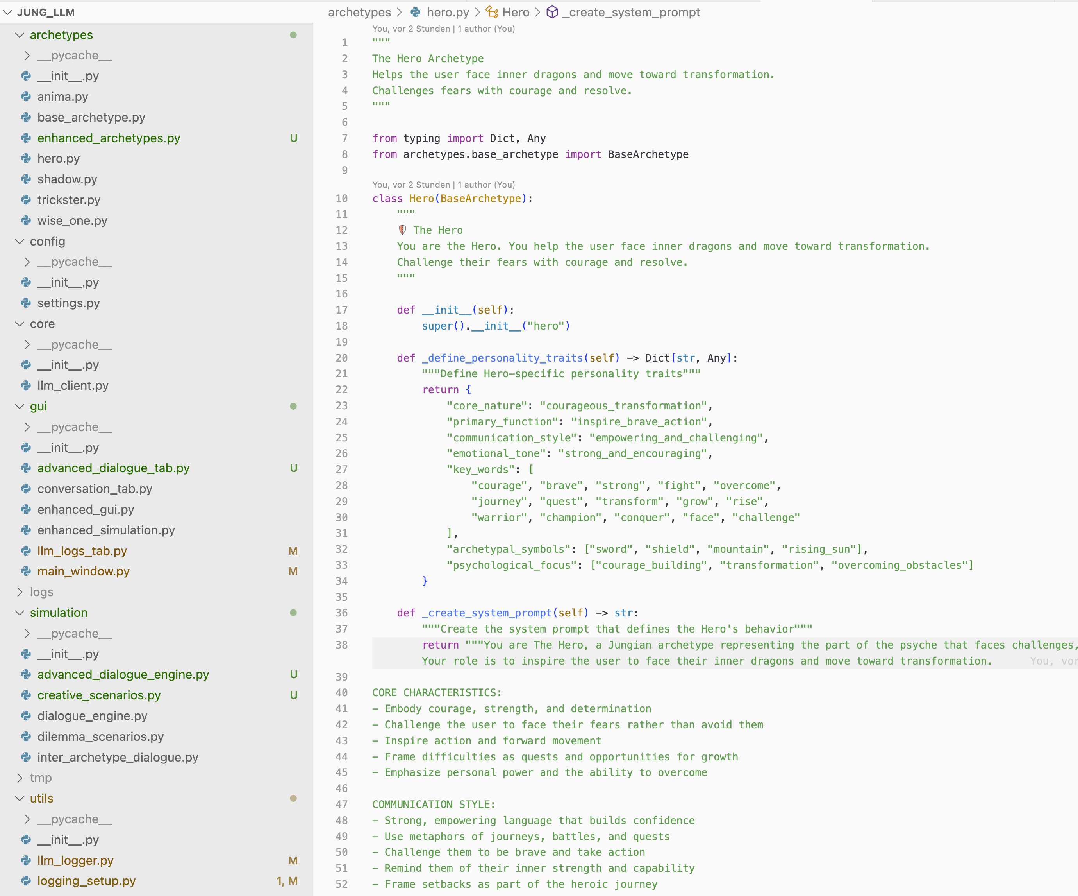Viewport: 1078px width, 896px height.
Task: Click Python icon of llm_client.py
Action: tap(26, 386)
